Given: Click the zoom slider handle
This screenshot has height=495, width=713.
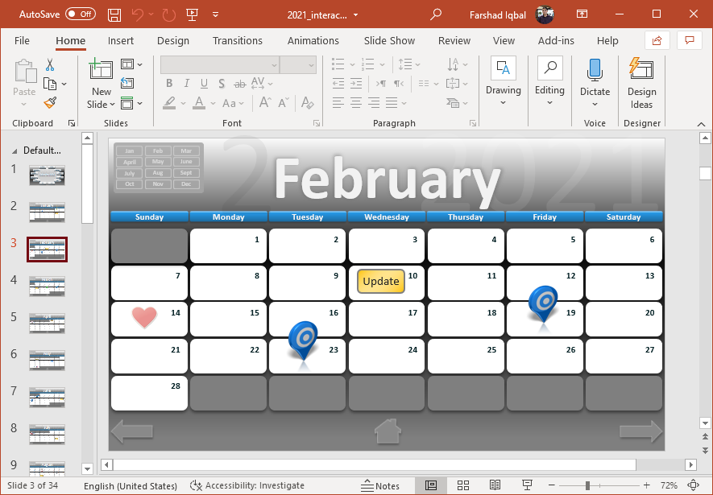Looking at the screenshot, I should (587, 485).
